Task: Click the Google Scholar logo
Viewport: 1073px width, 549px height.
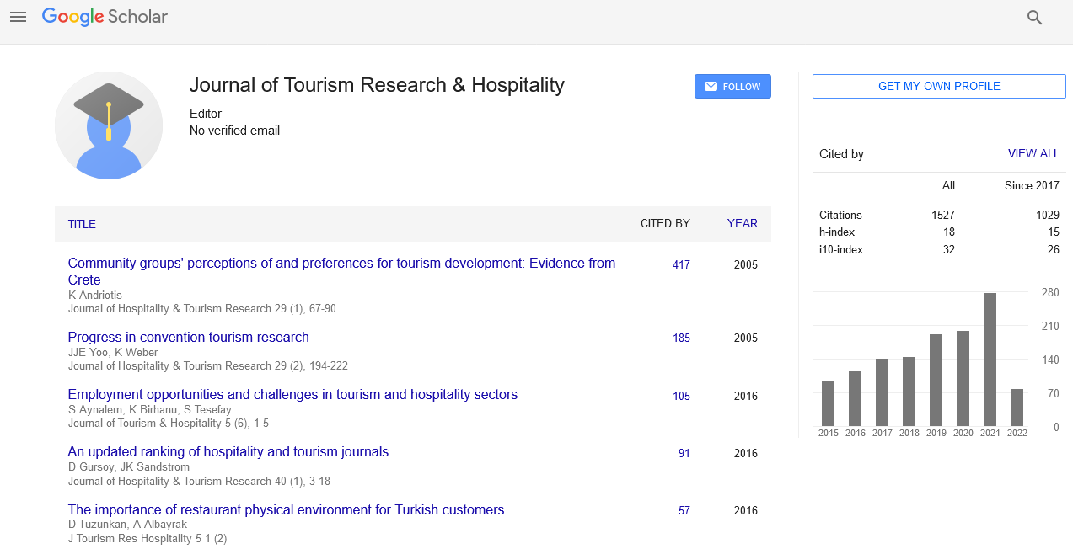Action: [x=105, y=17]
